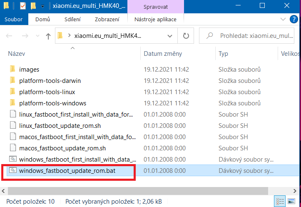Select the platform-tools-windows folder icon
This screenshot has width=301, height=207.
pyautogui.click(x=12, y=103)
